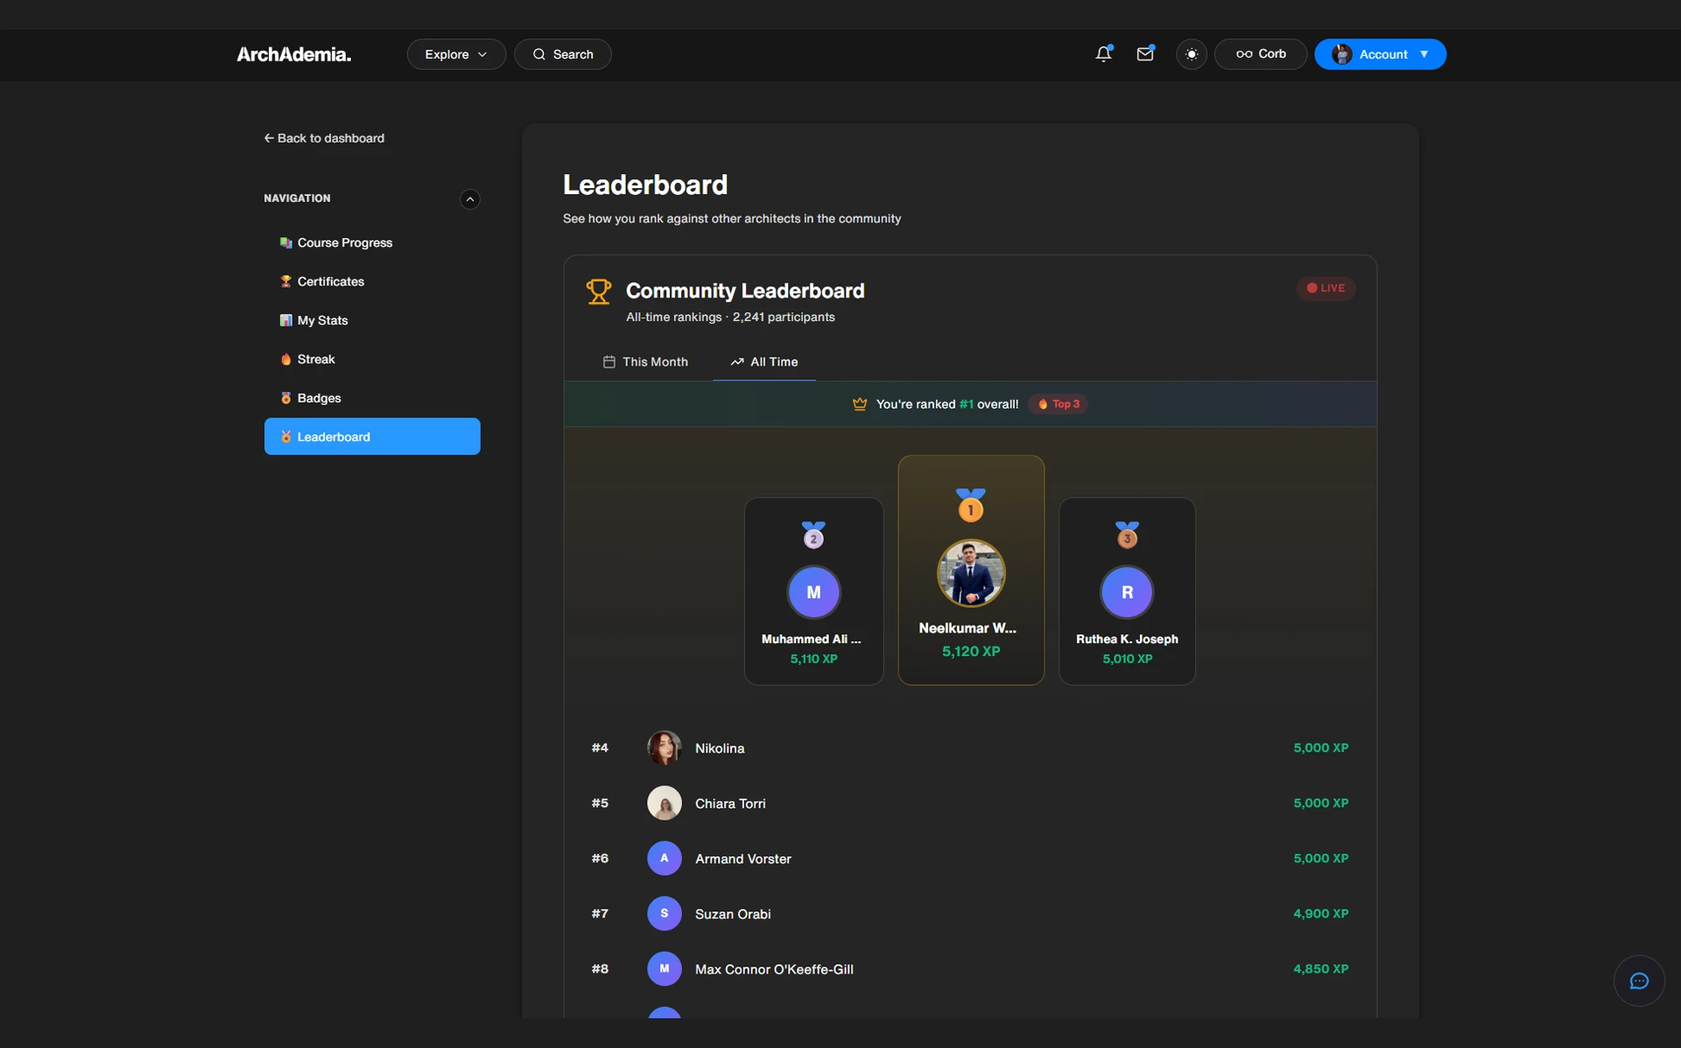Image resolution: width=1681 pixels, height=1048 pixels.
Task: Toggle the All Time rankings view
Action: [x=763, y=361]
